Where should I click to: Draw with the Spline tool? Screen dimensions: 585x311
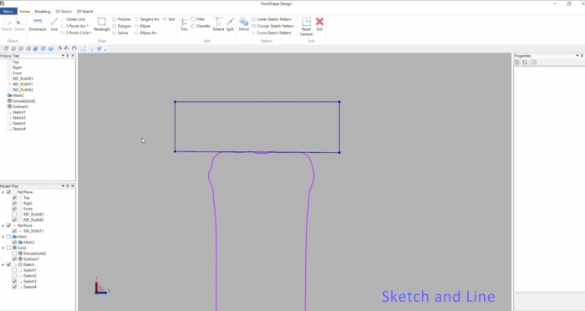[120, 33]
